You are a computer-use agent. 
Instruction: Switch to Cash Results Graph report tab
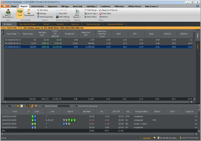pos(28,24)
